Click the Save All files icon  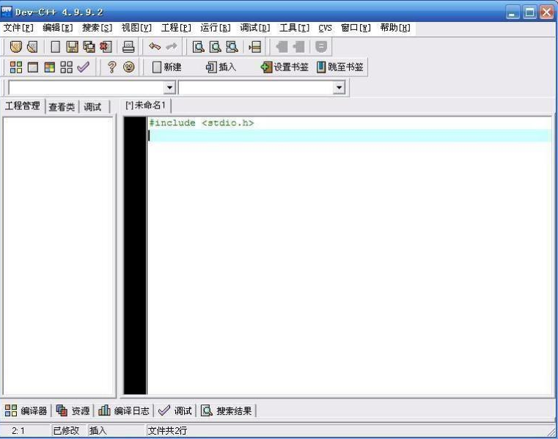(x=89, y=47)
